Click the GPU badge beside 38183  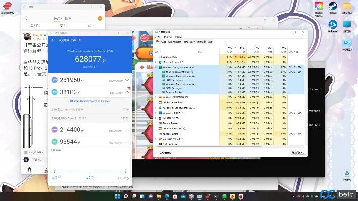click(x=55, y=92)
